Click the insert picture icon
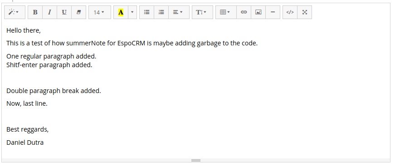The height and width of the screenshot is (167, 395). pyautogui.click(x=258, y=12)
